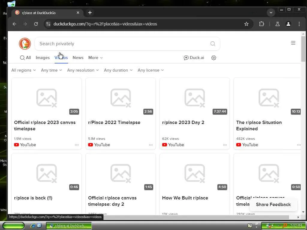Open Chrome Labs flask icon
Viewport: 307px width, 230px height.
277,24
